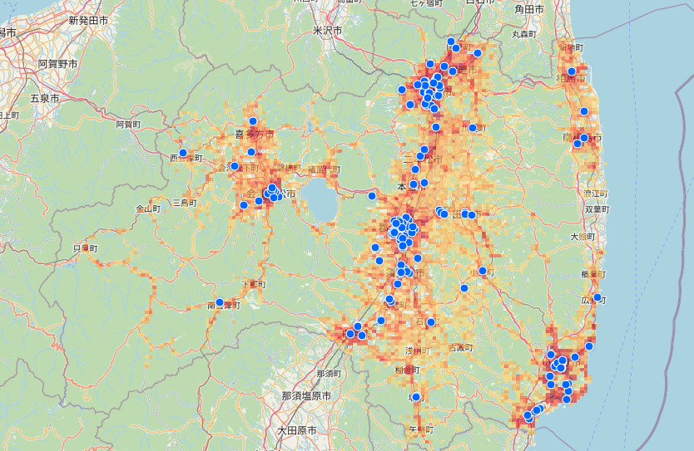Click the lone marker east of the lake

pyautogui.click(x=372, y=196)
